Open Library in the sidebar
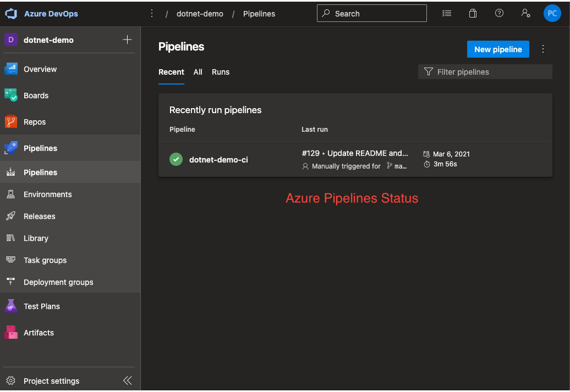This screenshot has height=392, width=570. coord(70,238)
